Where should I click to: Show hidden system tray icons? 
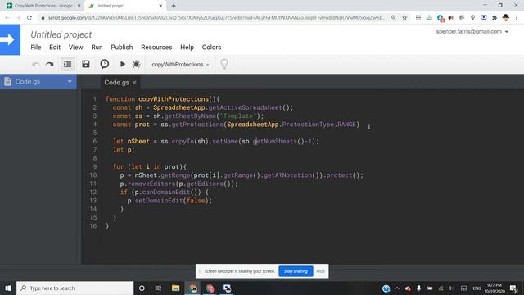(397, 288)
